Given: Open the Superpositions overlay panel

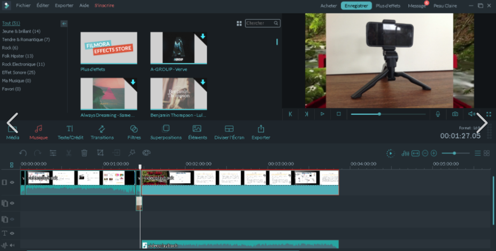Looking at the screenshot, I should [166, 132].
